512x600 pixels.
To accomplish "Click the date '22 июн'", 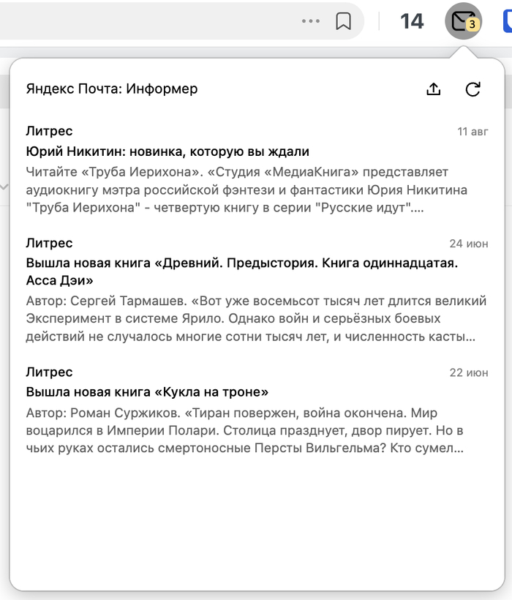I will click(x=469, y=372).
